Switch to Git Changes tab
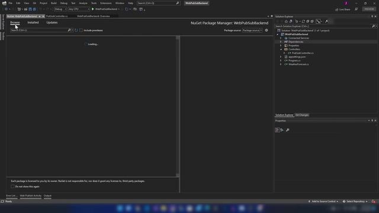Screen dimensions: 379x213 (x=302, y=115)
